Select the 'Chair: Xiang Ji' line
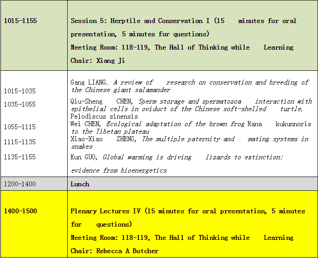 [x=98, y=61]
